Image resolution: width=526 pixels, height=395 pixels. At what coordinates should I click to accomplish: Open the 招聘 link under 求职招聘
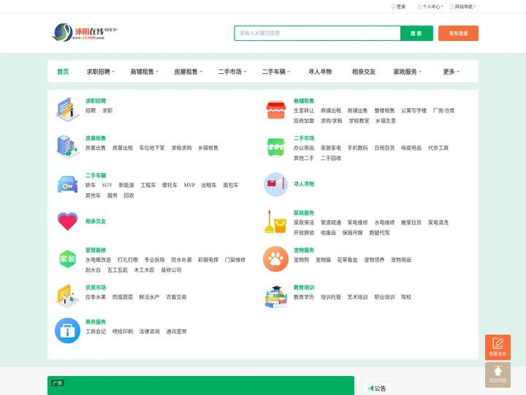coord(91,110)
